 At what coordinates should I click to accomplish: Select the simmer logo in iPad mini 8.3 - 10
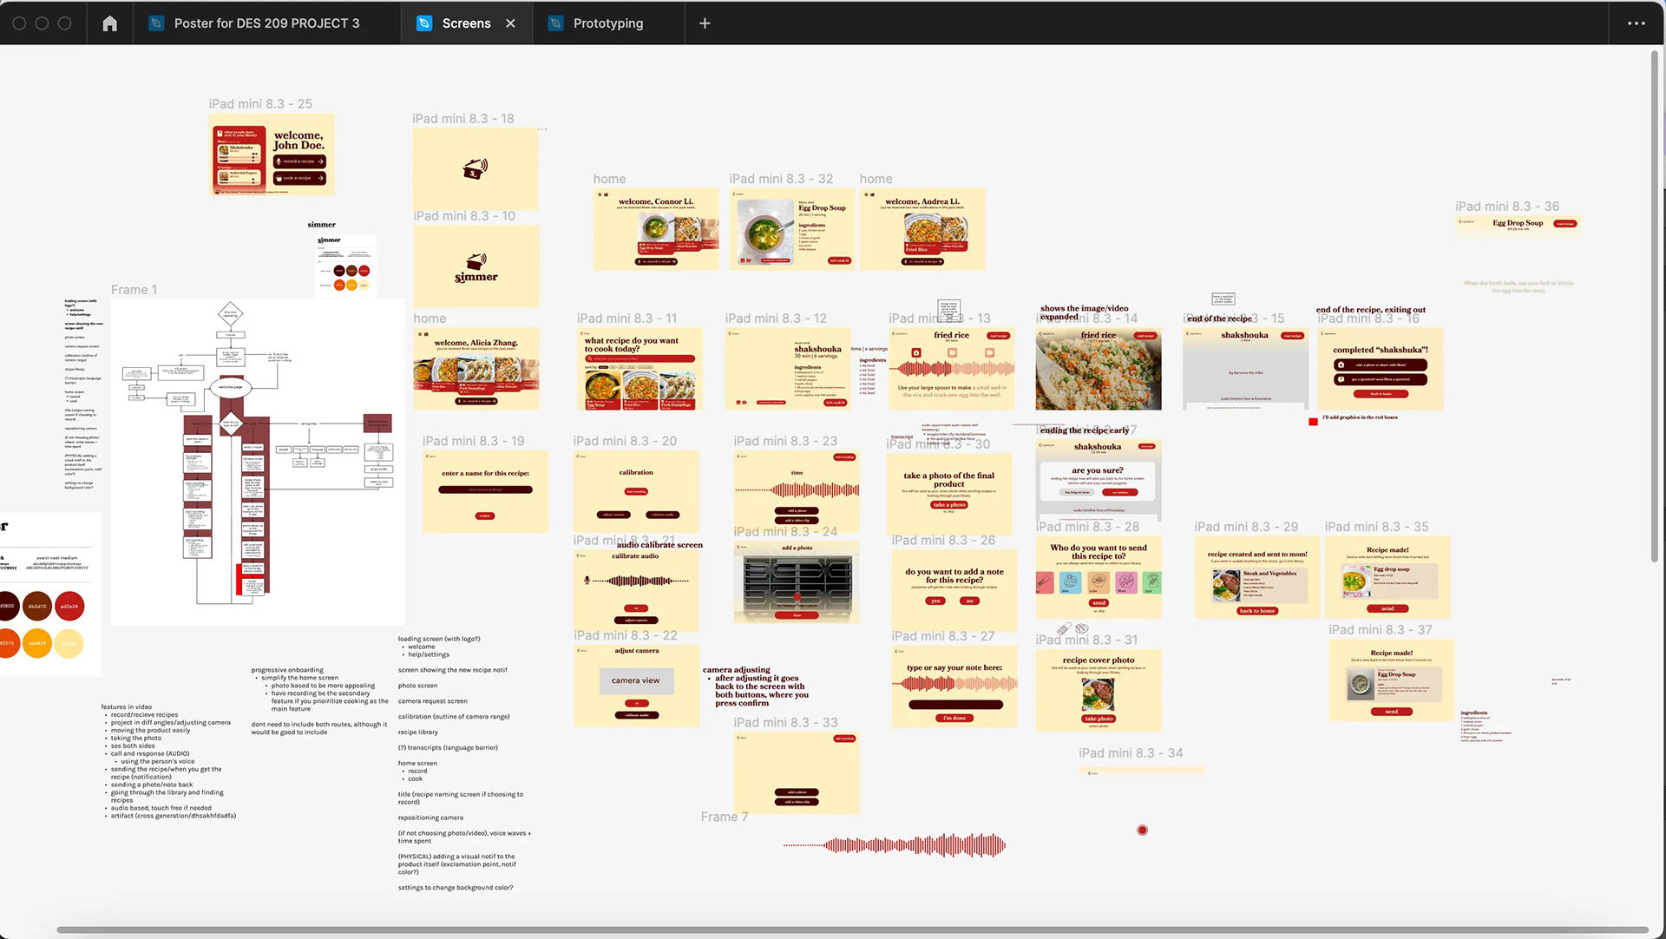476,268
